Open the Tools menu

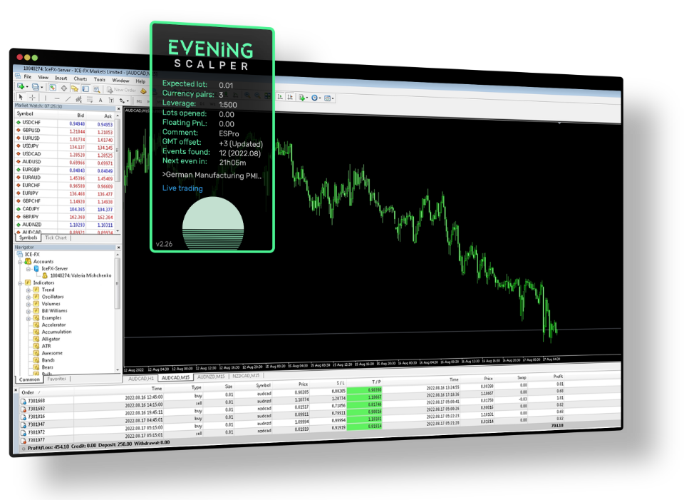[100, 80]
